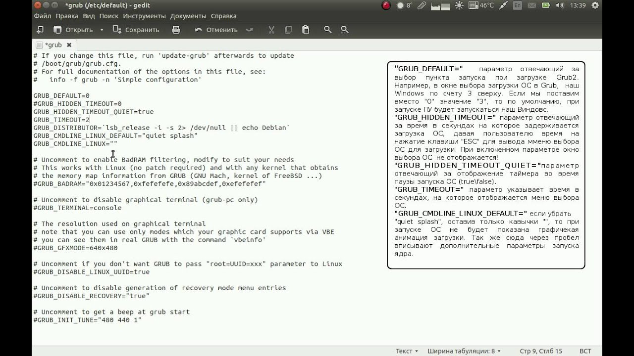Copy selection with the copy icon
Image resolution: width=634 pixels, height=356 pixels.
click(x=288, y=30)
